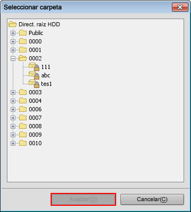Expand the 0007 folder node
The height and width of the screenshot is (212, 191).
[13, 118]
